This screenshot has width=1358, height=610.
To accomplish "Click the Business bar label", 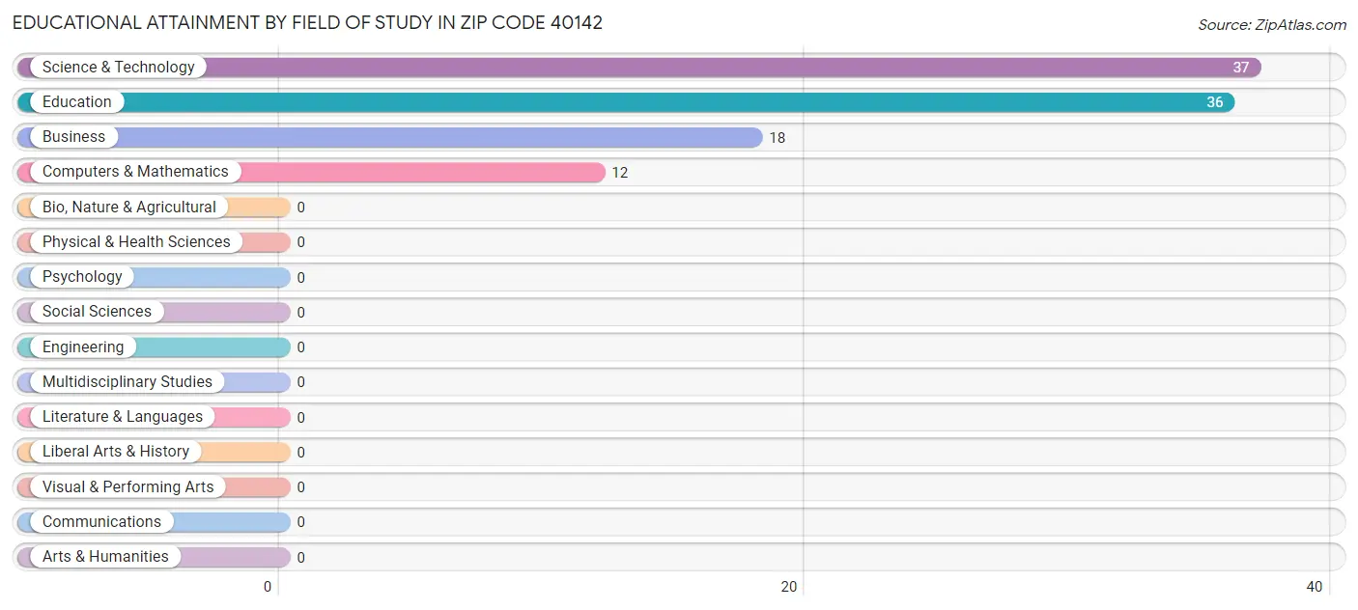I will click(x=73, y=136).
